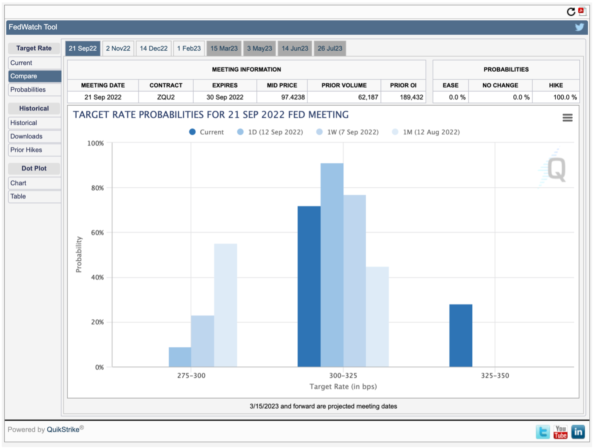Click the ZQU2 contract cell
593x448 pixels.
(x=166, y=97)
